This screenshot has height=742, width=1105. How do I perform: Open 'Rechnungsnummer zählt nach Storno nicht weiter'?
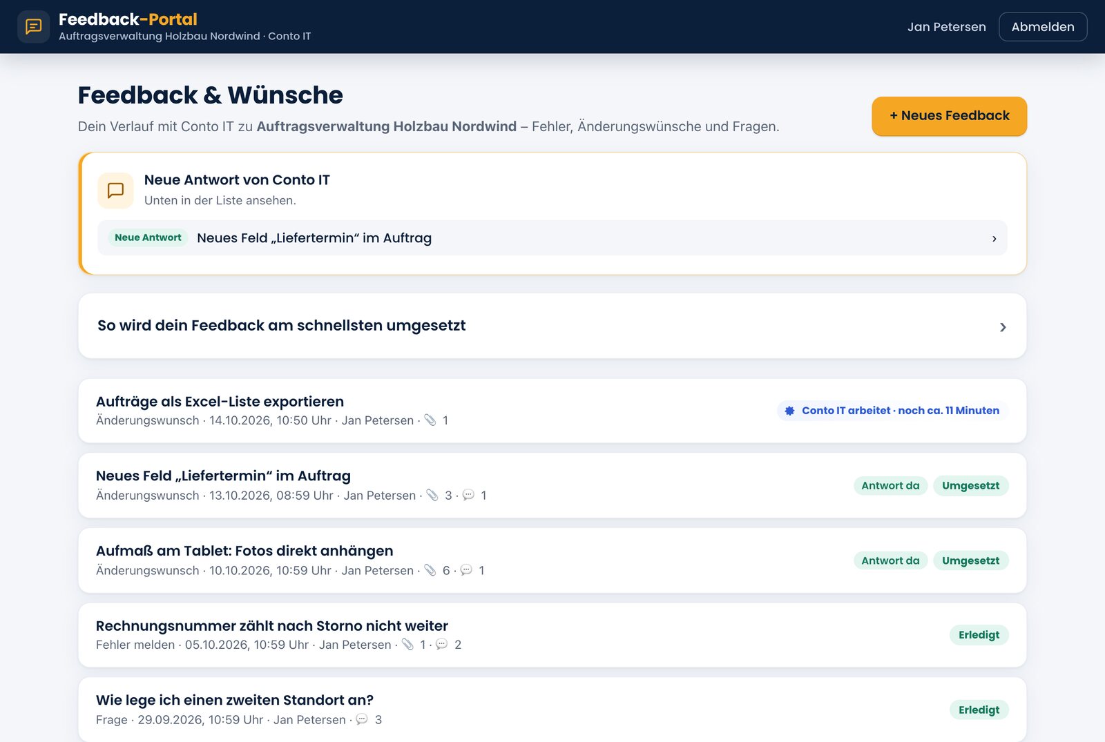point(552,635)
